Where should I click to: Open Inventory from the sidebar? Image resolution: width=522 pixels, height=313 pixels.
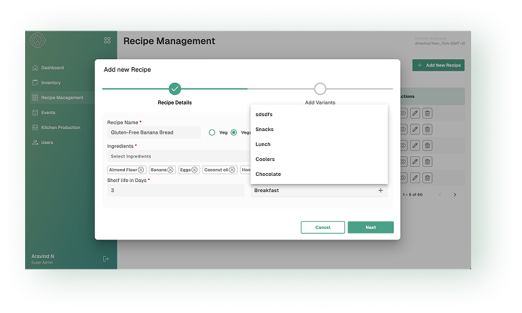click(x=51, y=83)
